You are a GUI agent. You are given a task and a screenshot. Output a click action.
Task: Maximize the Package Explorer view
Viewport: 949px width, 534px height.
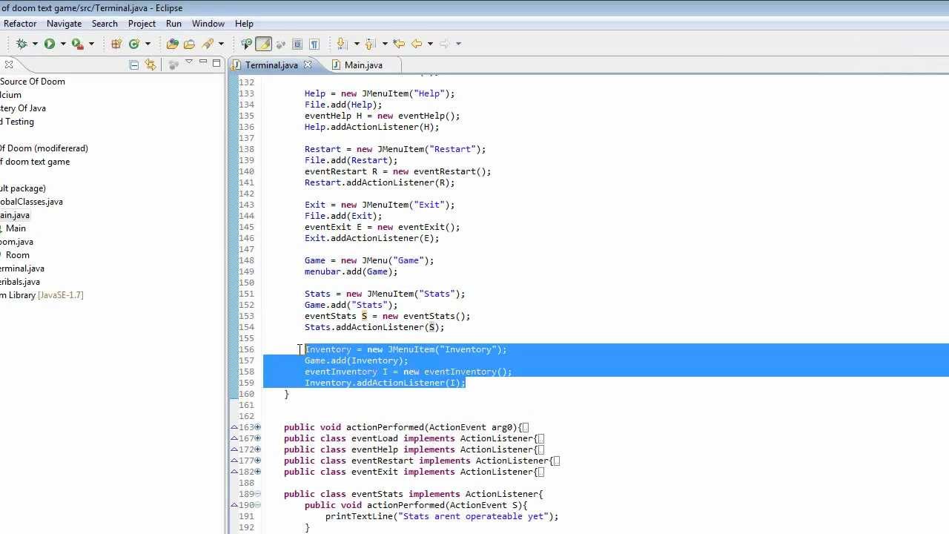pos(216,63)
